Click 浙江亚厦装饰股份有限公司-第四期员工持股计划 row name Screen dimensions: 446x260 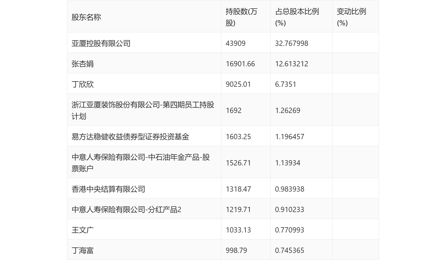(143, 111)
